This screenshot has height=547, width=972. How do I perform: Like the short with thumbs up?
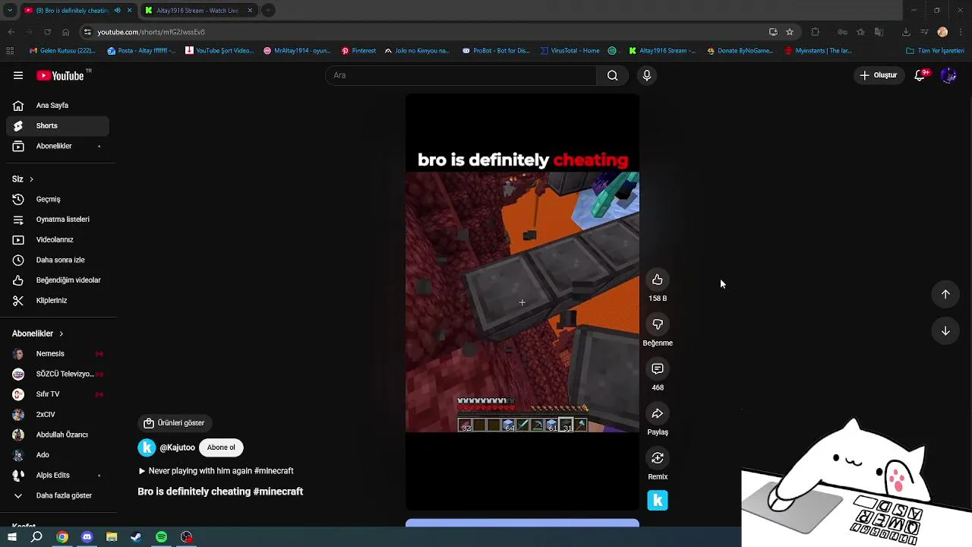(x=658, y=280)
